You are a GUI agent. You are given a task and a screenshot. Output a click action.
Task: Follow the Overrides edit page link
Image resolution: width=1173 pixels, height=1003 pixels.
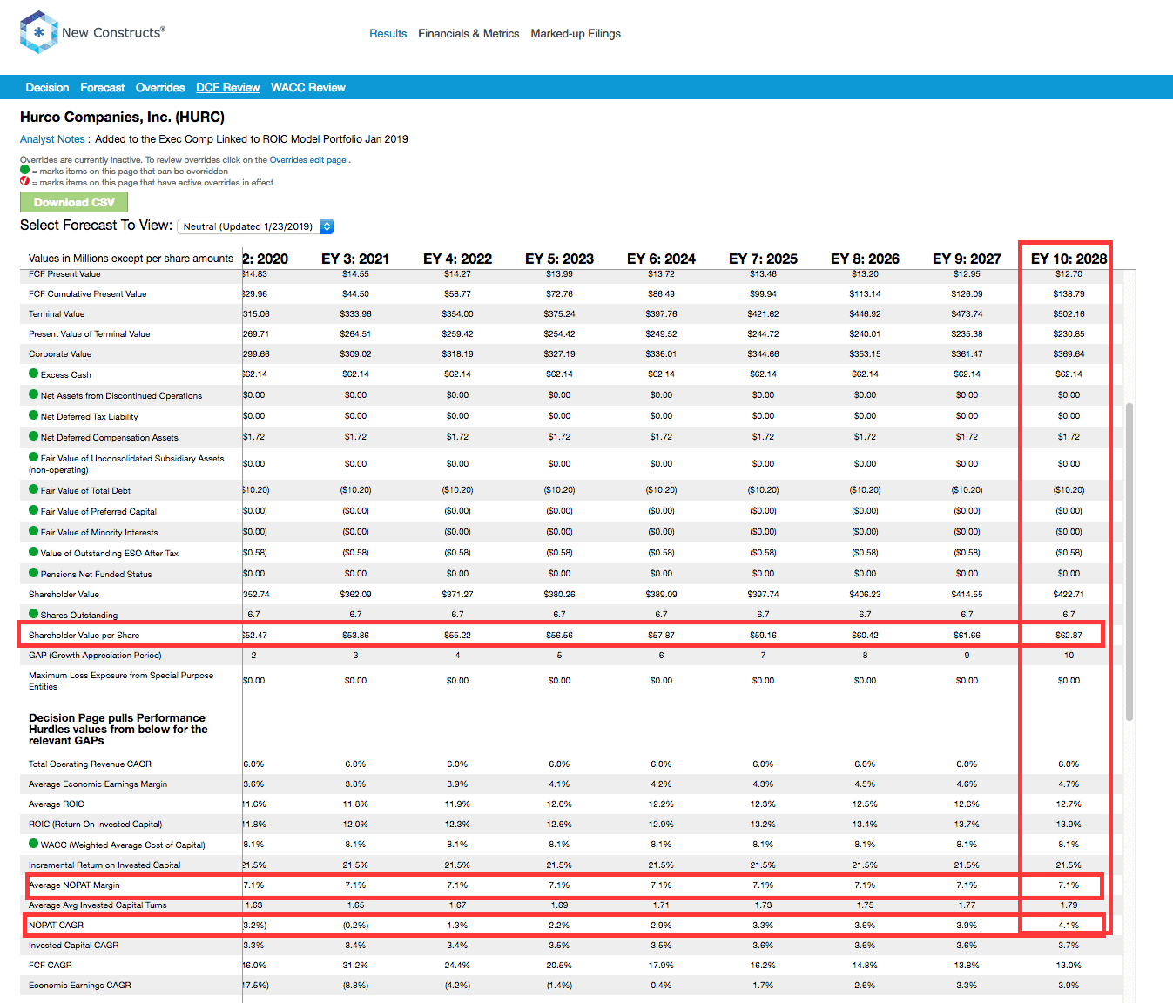point(307,160)
